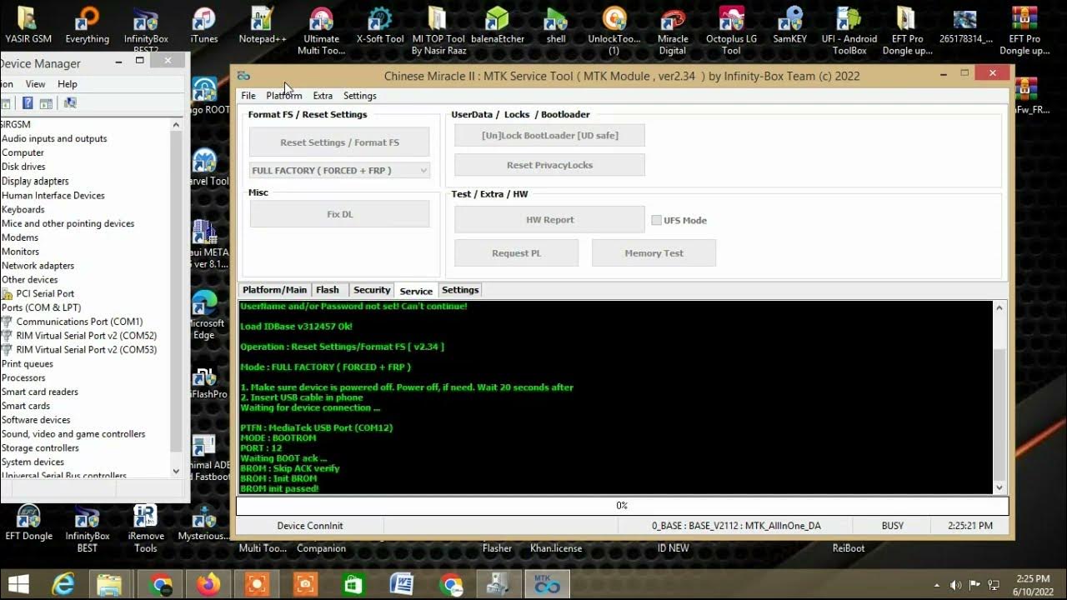Launch the UnlockTool (1) desktop icon
The image size is (1067, 600).
click(614, 30)
